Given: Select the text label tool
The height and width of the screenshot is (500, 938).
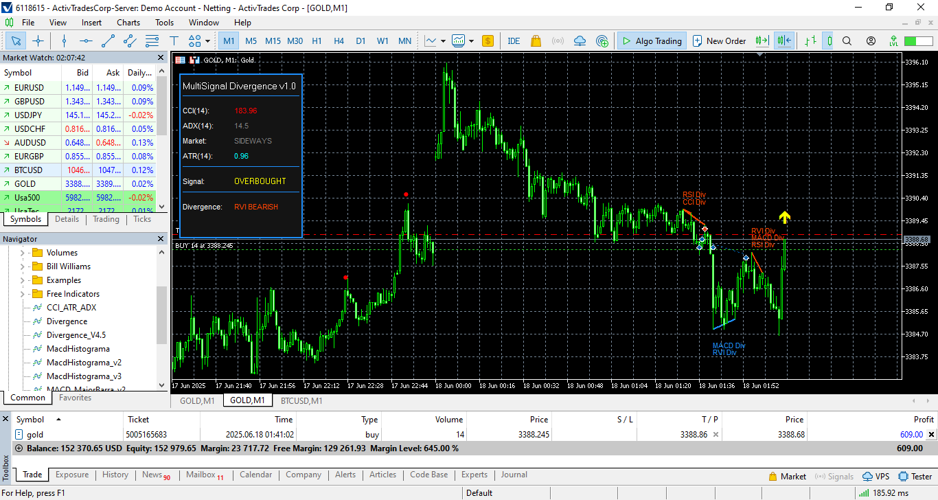Looking at the screenshot, I should pyautogui.click(x=174, y=41).
